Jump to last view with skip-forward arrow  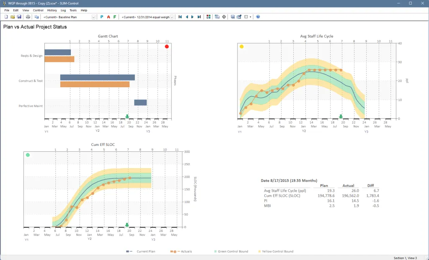[199, 17]
